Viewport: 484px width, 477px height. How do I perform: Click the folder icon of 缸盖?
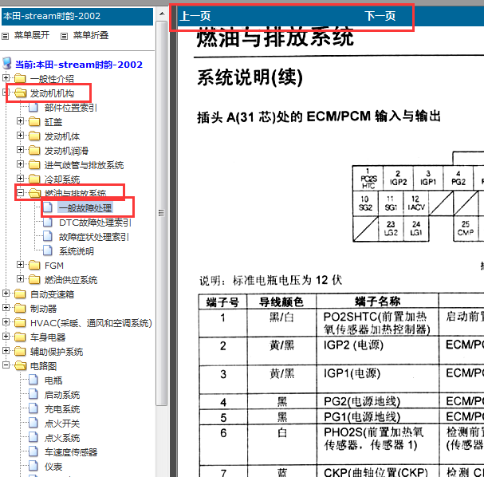pyautogui.click(x=34, y=121)
